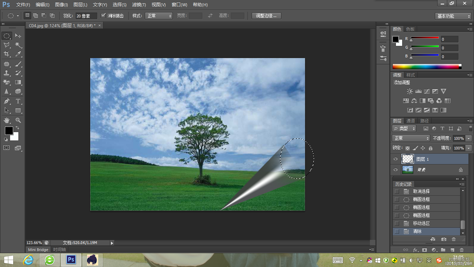Select the Horizontal Type tool
The height and width of the screenshot is (267, 474).
click(18, 101)
